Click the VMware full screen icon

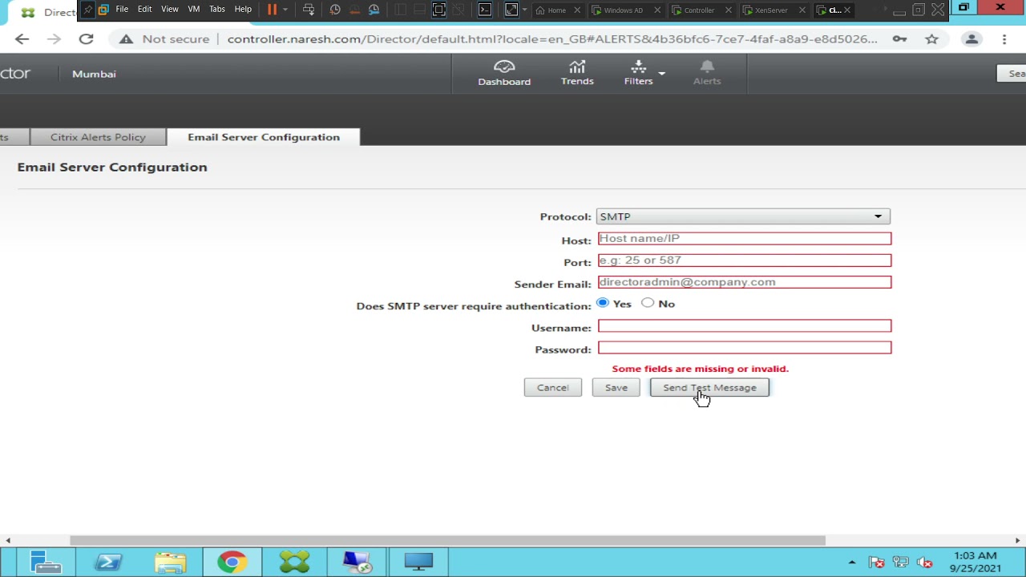438,10
